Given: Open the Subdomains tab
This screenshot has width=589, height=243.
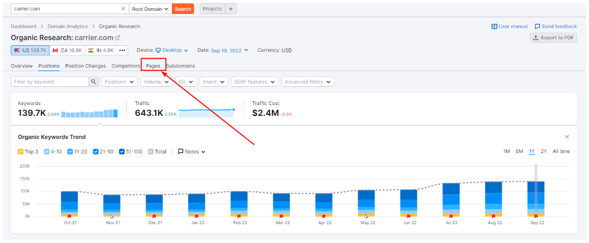Looking at the screenshot, I should (181, 66).
